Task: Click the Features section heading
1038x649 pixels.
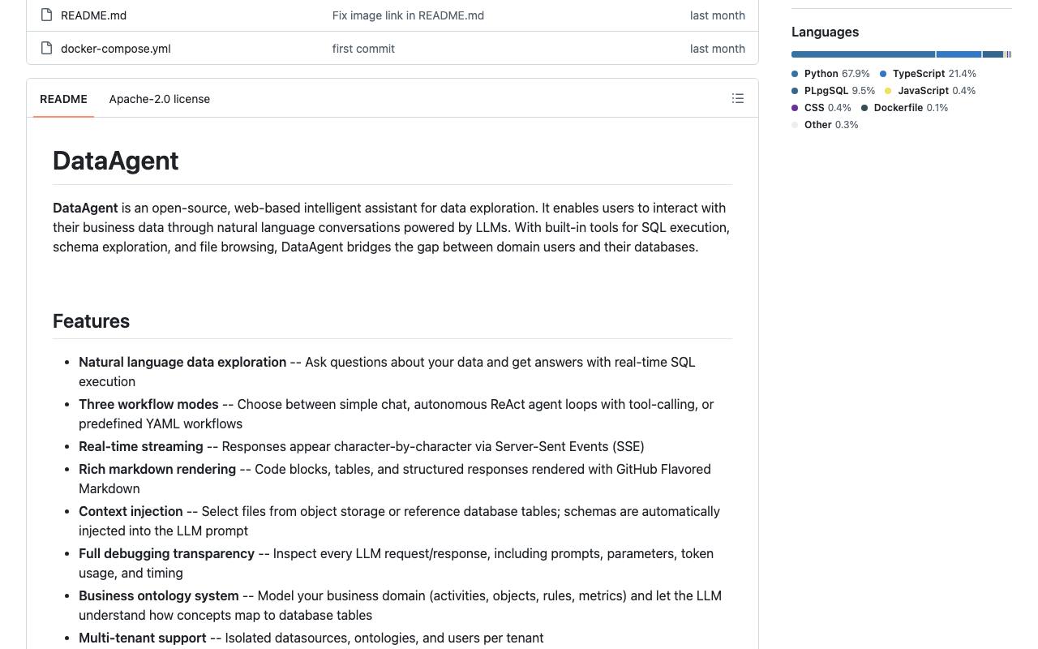Action: click(91, 321)
